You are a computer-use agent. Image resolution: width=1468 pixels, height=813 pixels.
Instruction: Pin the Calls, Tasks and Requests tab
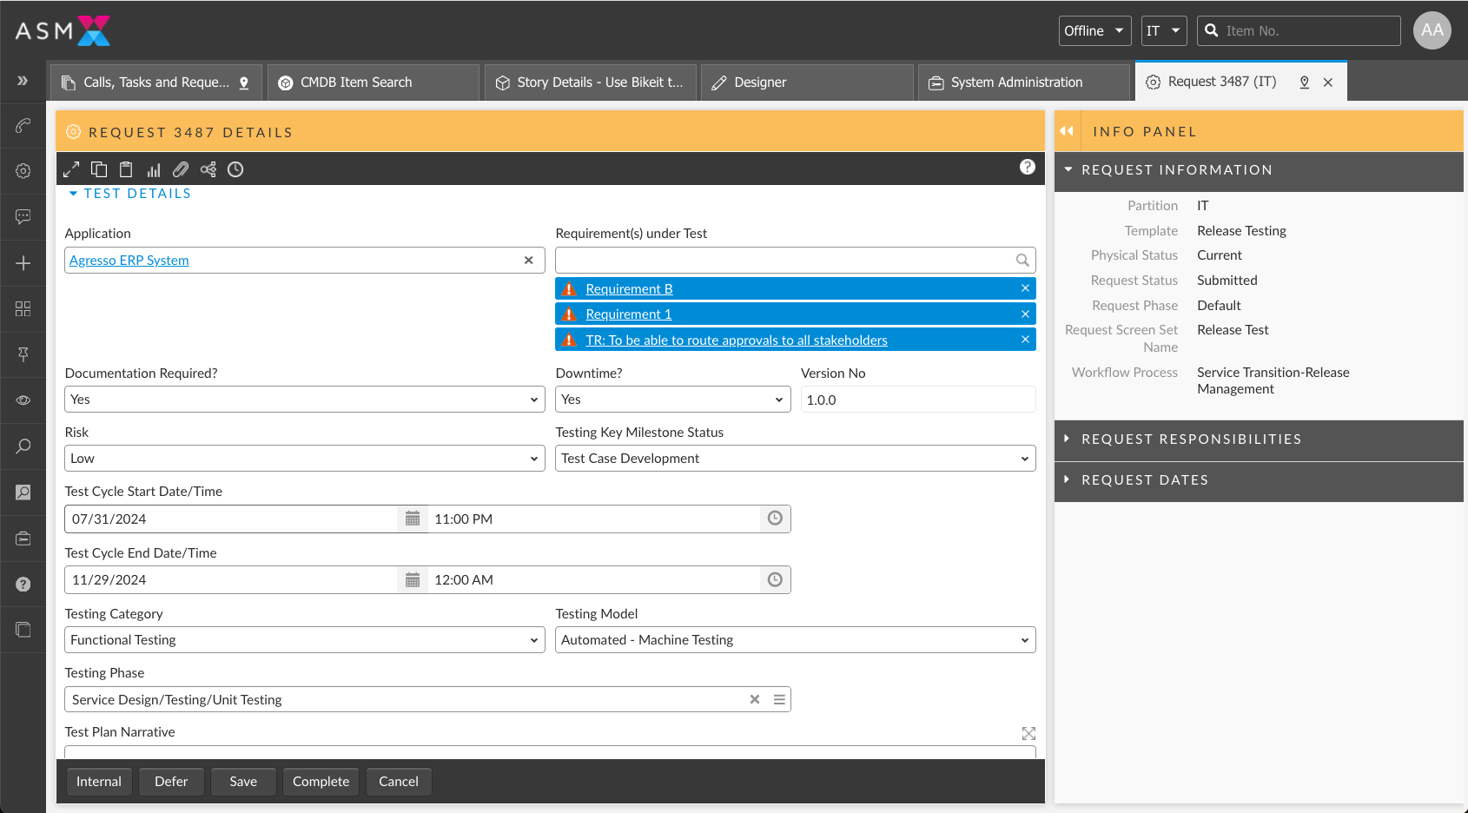(x=244, y=83)
